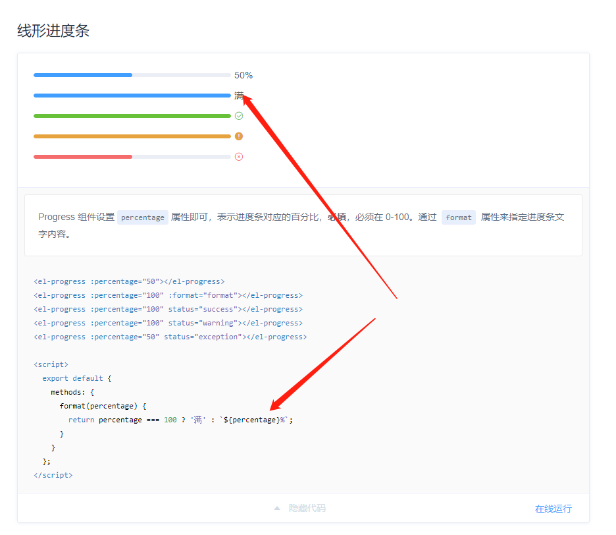Open the 在线运行 link
616x535 pixels.
tap(553, 509)
